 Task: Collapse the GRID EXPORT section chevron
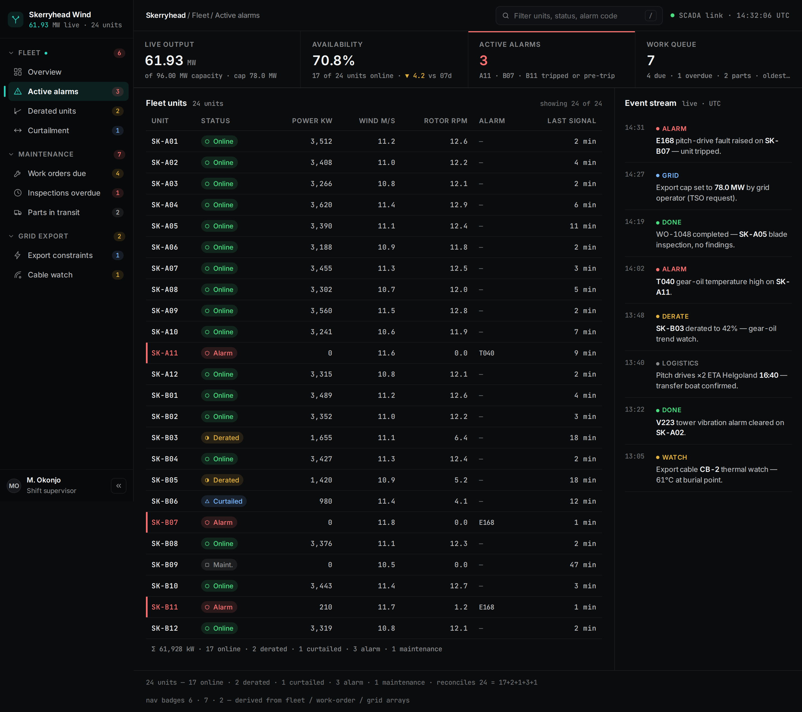tap(11, 236)
